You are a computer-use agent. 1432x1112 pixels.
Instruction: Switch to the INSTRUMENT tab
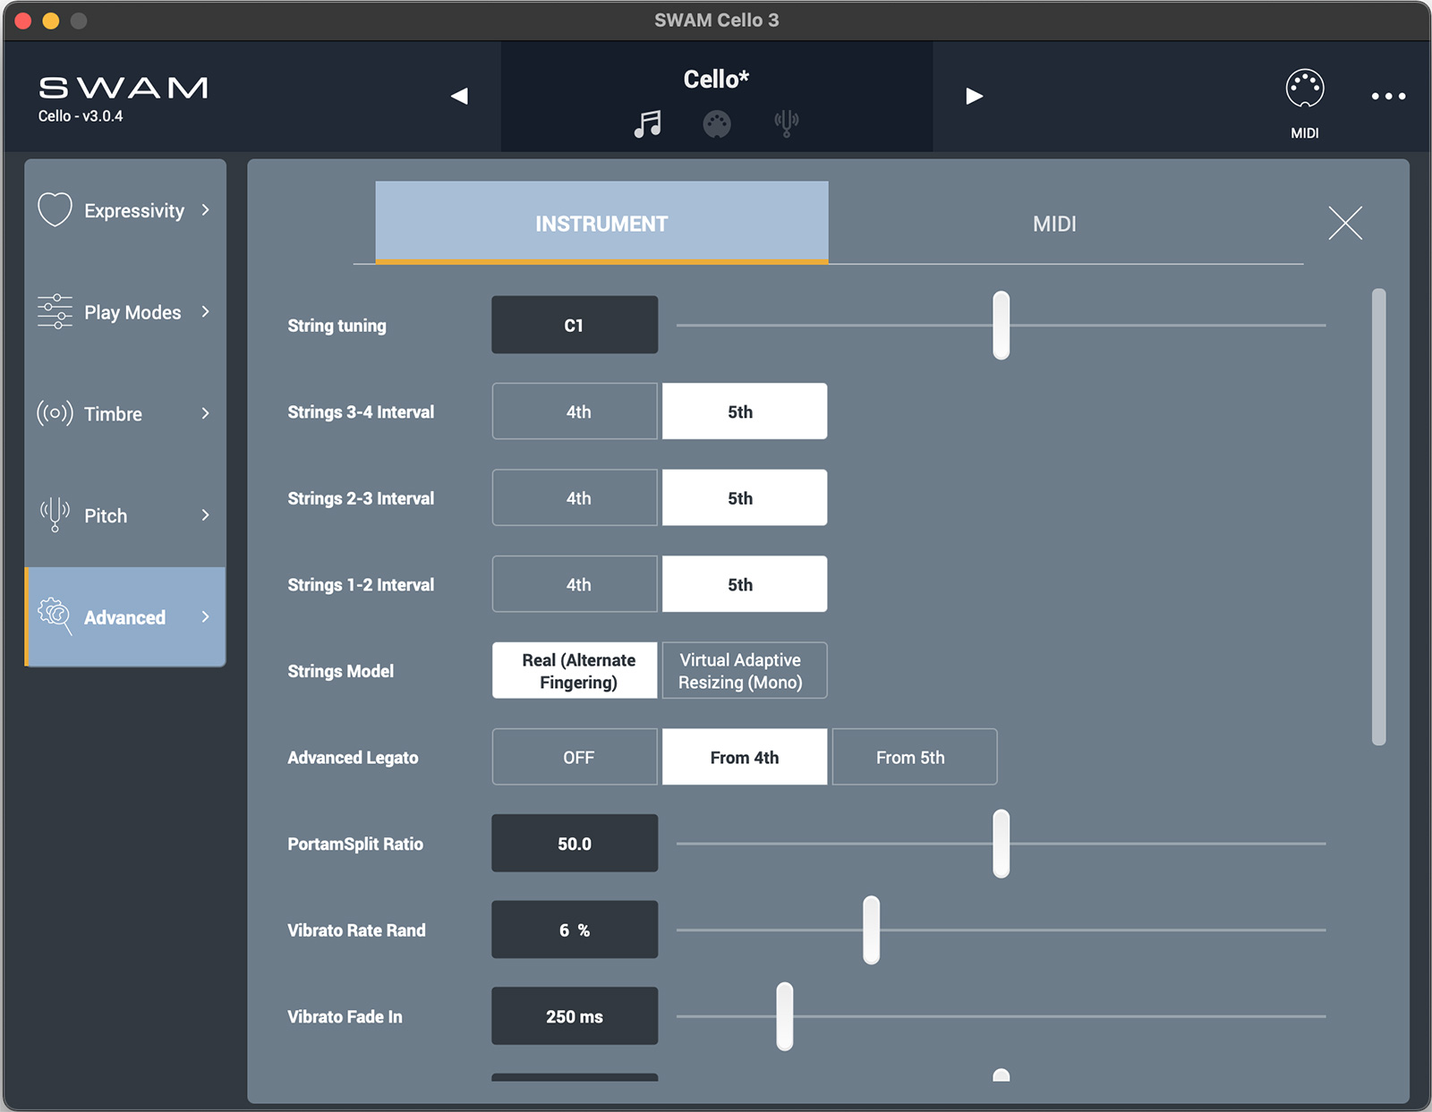[x=601, y=223]
